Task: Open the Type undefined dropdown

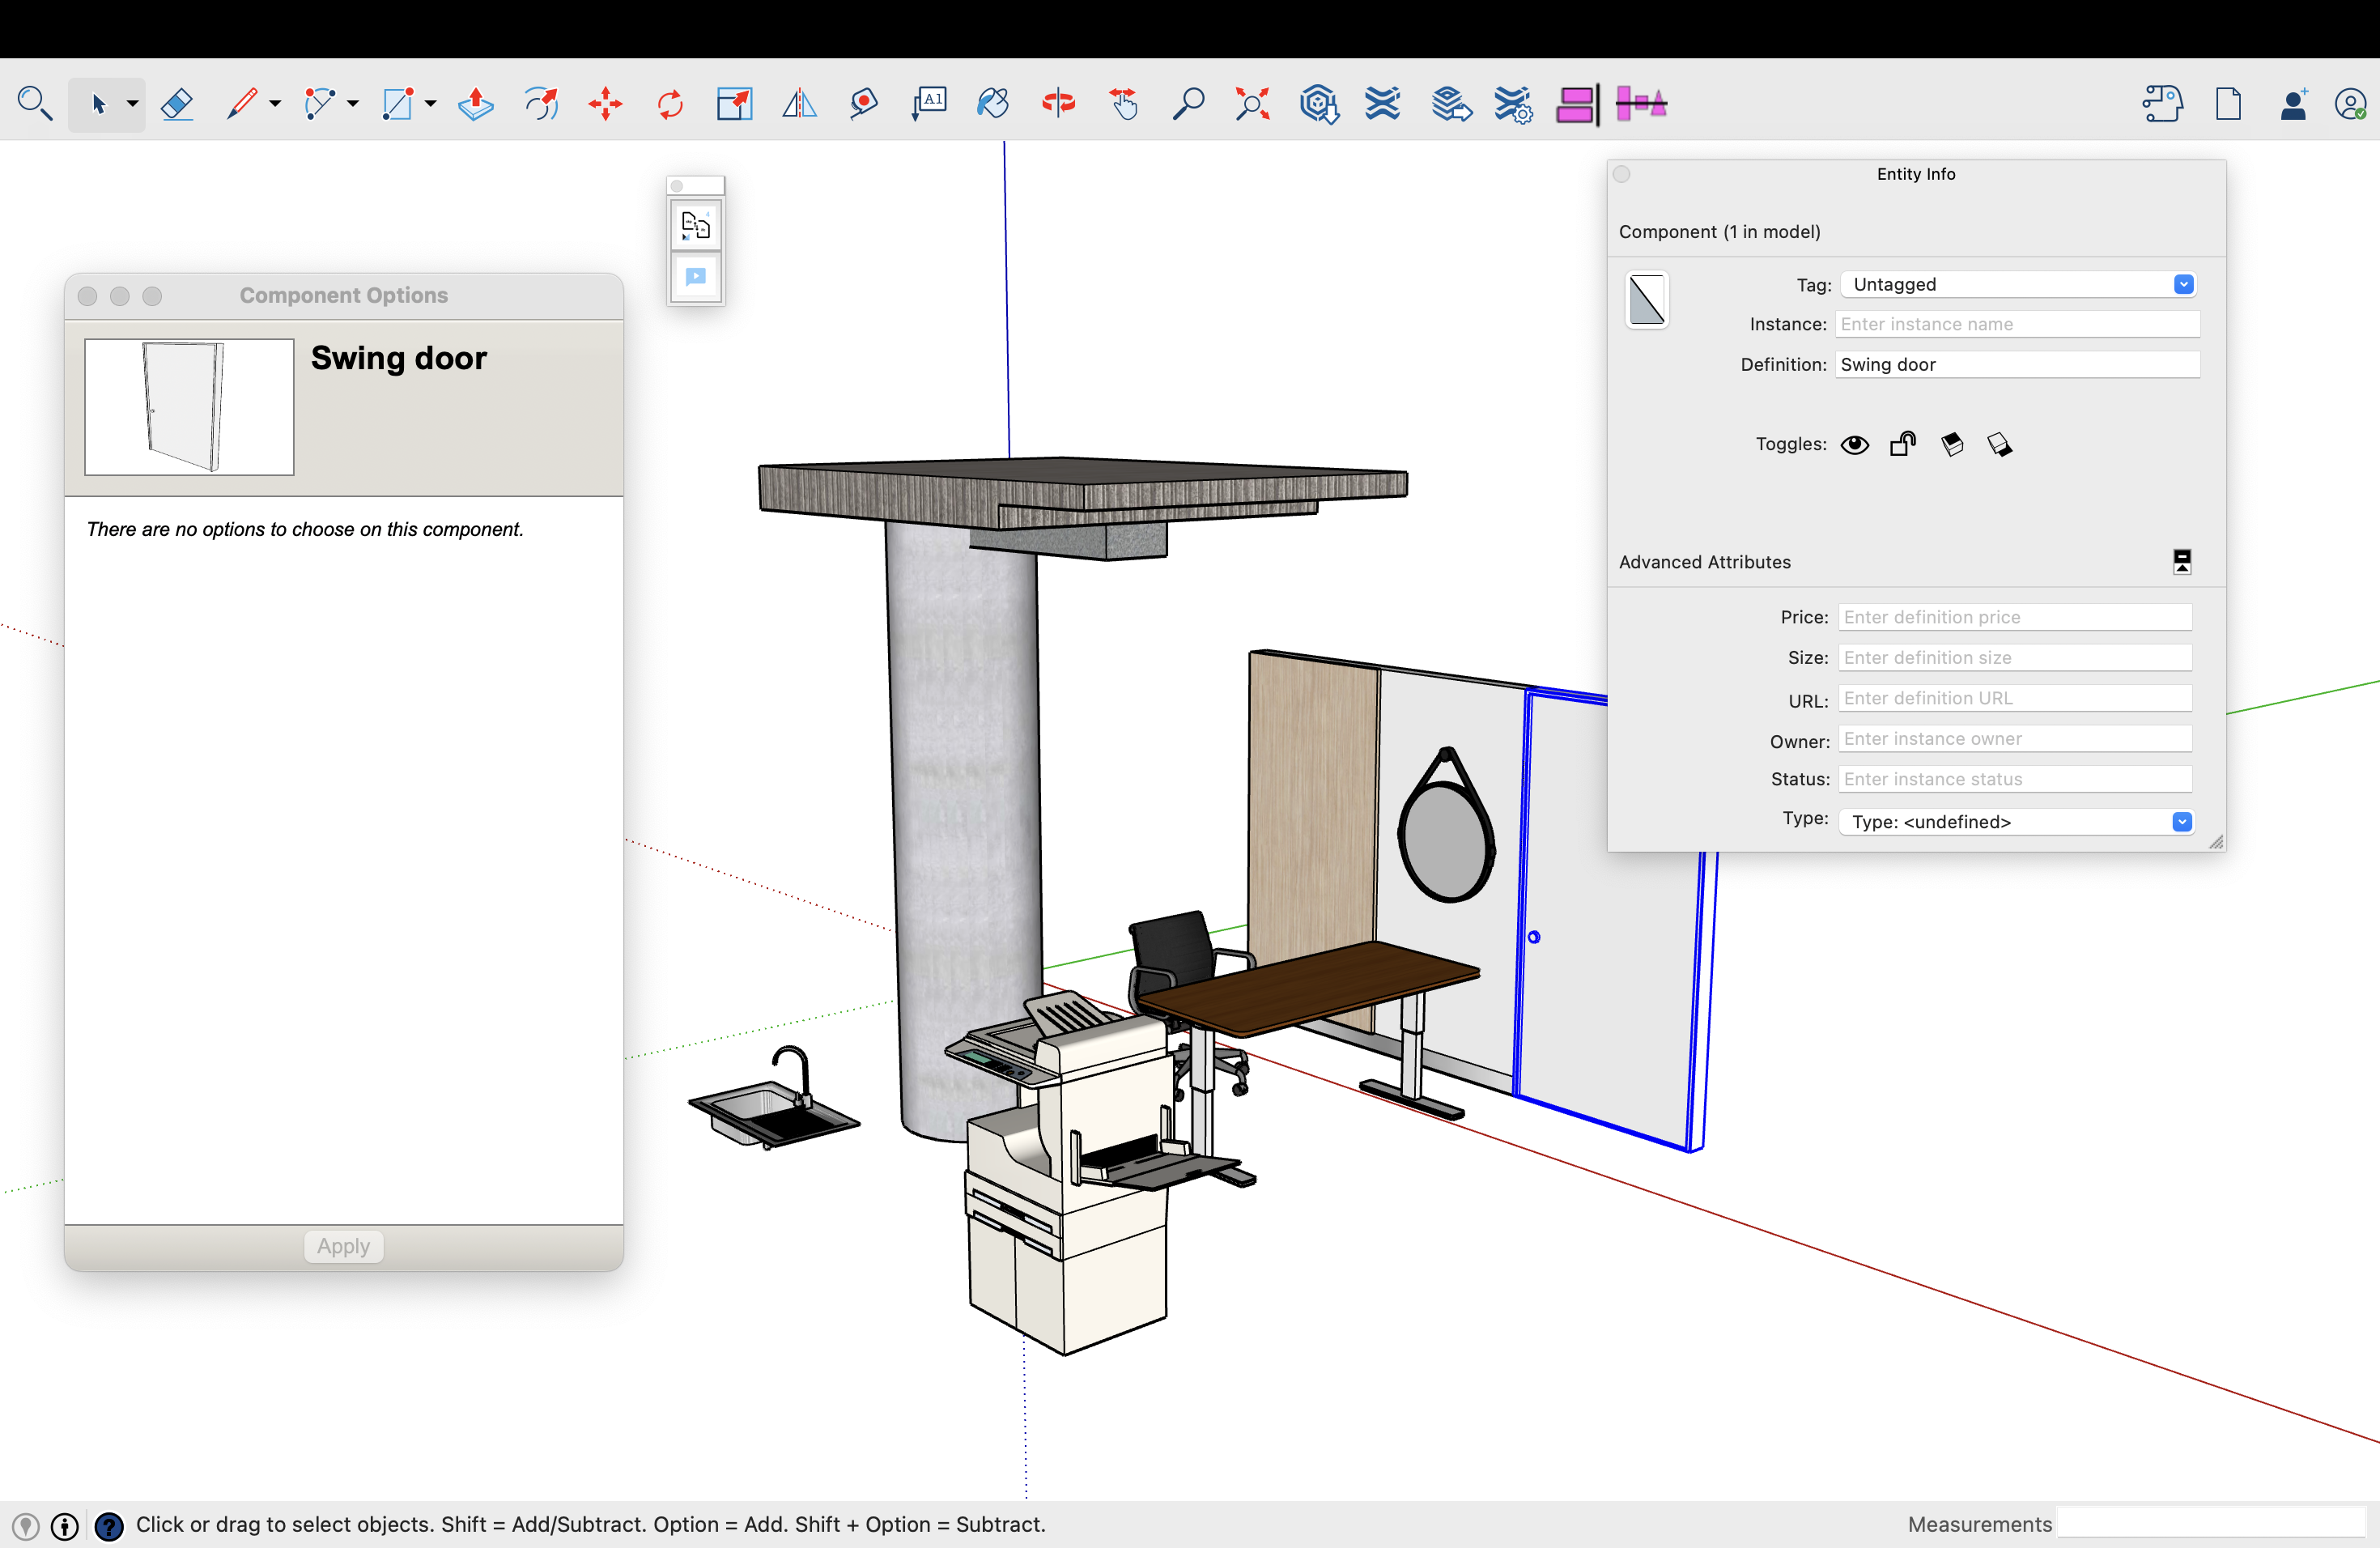Action: 2015,822
